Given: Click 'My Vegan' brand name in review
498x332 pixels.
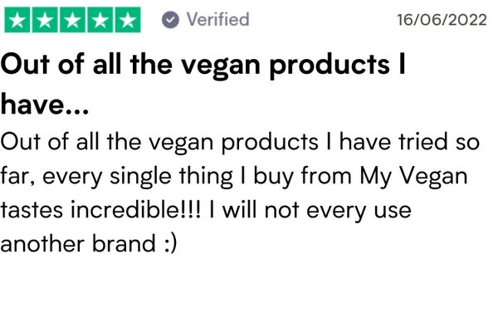Looking at the screenshot, I should pos(413,177).
